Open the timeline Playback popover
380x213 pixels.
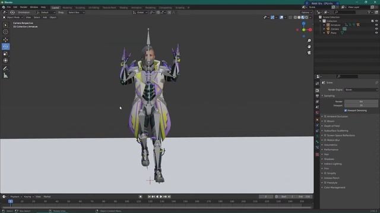(x=16, y=196)
